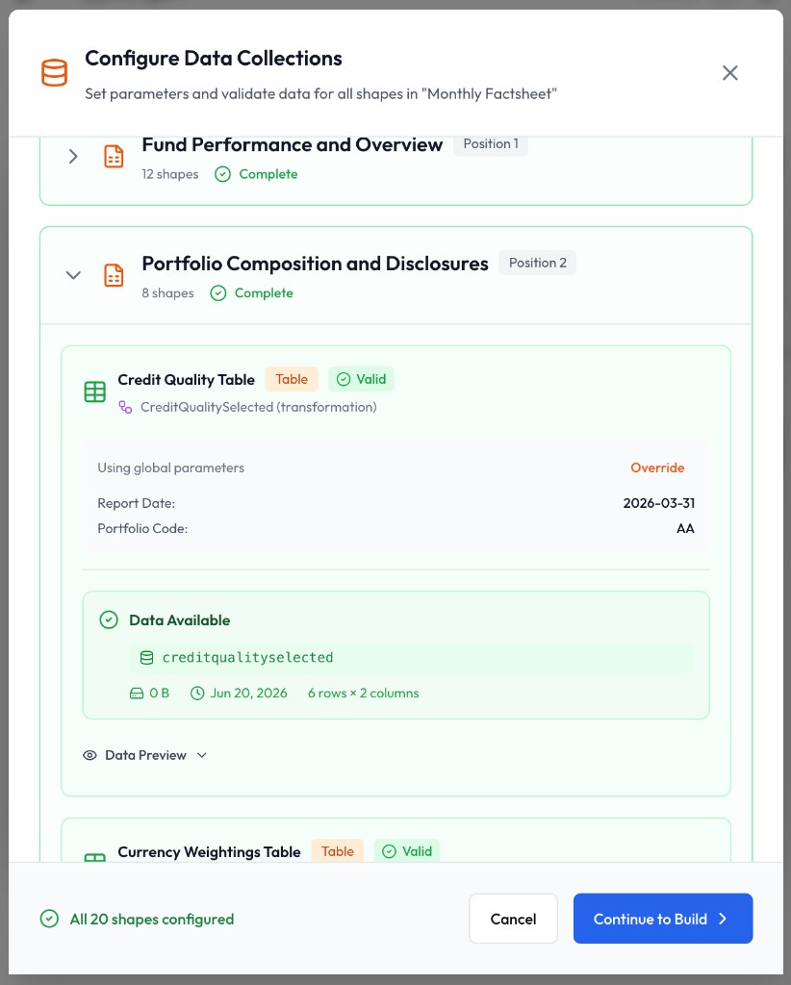Image resolution: width=791 pixels, height=985 pixels.
Task: Click the 12 shapes text
Action: 169,175
